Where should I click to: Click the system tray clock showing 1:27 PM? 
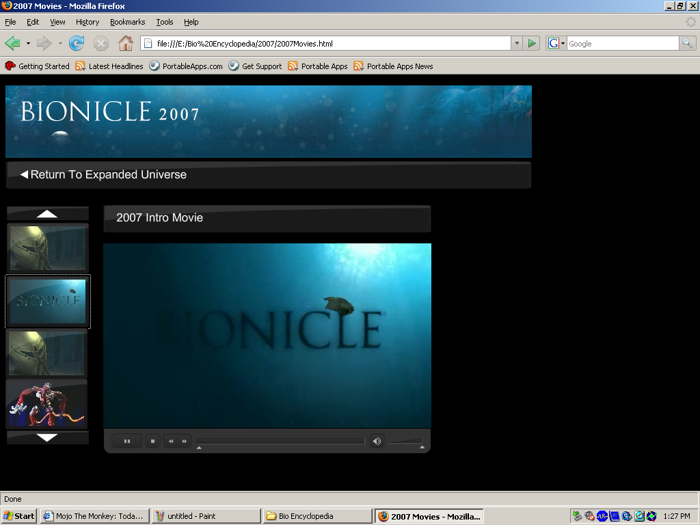click(677, 516)
